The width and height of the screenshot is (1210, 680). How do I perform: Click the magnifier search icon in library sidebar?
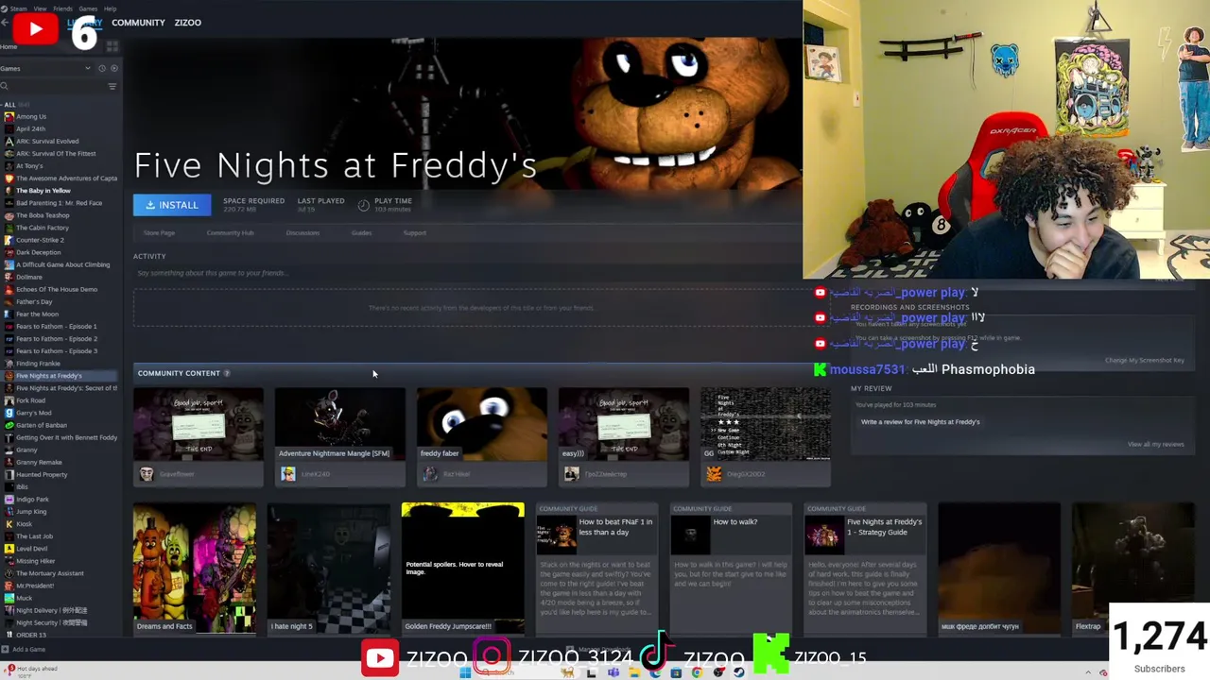coord(5,86)
